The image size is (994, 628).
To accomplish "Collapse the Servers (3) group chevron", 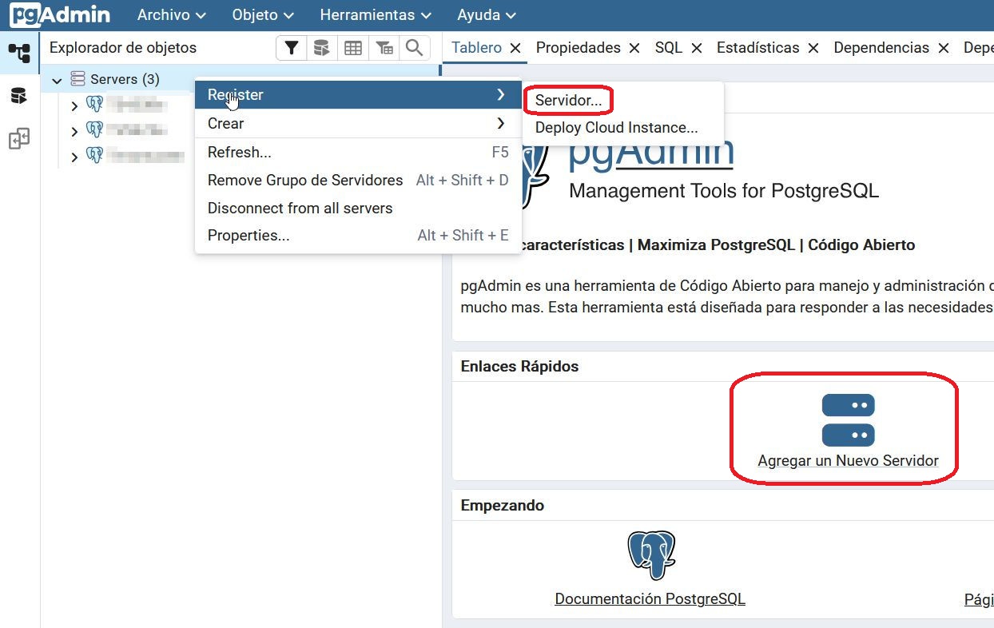I will tap(57, 80).
